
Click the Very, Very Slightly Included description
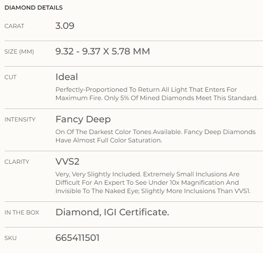coord(153,183)
